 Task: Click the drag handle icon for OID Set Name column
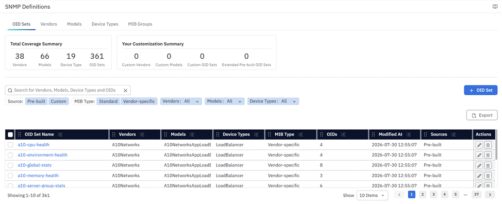coord(19,134)
